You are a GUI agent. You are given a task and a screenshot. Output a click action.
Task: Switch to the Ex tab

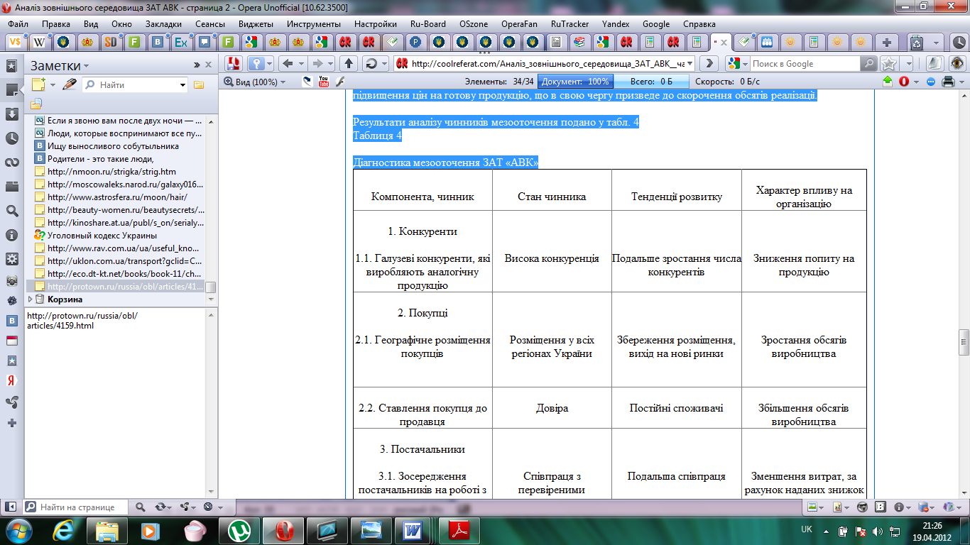[181, 42]
